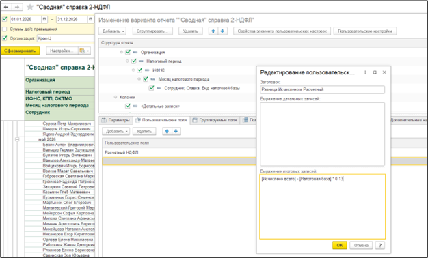Image resolution: width=428 pixels, height=258 pixels.
Task: Move structure element up in top toolbar
Action: 213,31
